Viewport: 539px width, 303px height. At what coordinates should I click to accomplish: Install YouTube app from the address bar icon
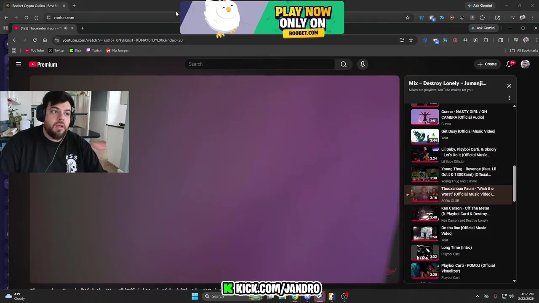click(402, 40)
